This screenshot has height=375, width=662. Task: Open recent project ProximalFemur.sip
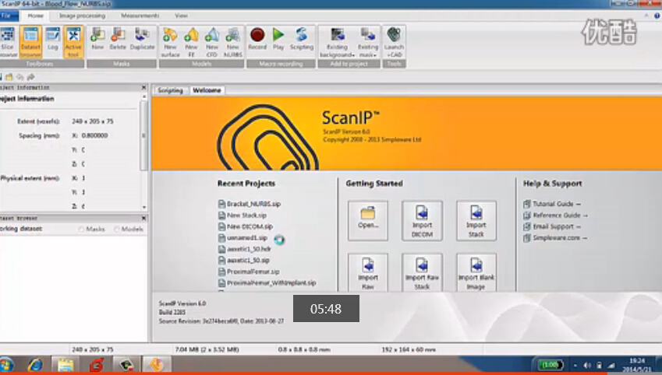[249, 272]
